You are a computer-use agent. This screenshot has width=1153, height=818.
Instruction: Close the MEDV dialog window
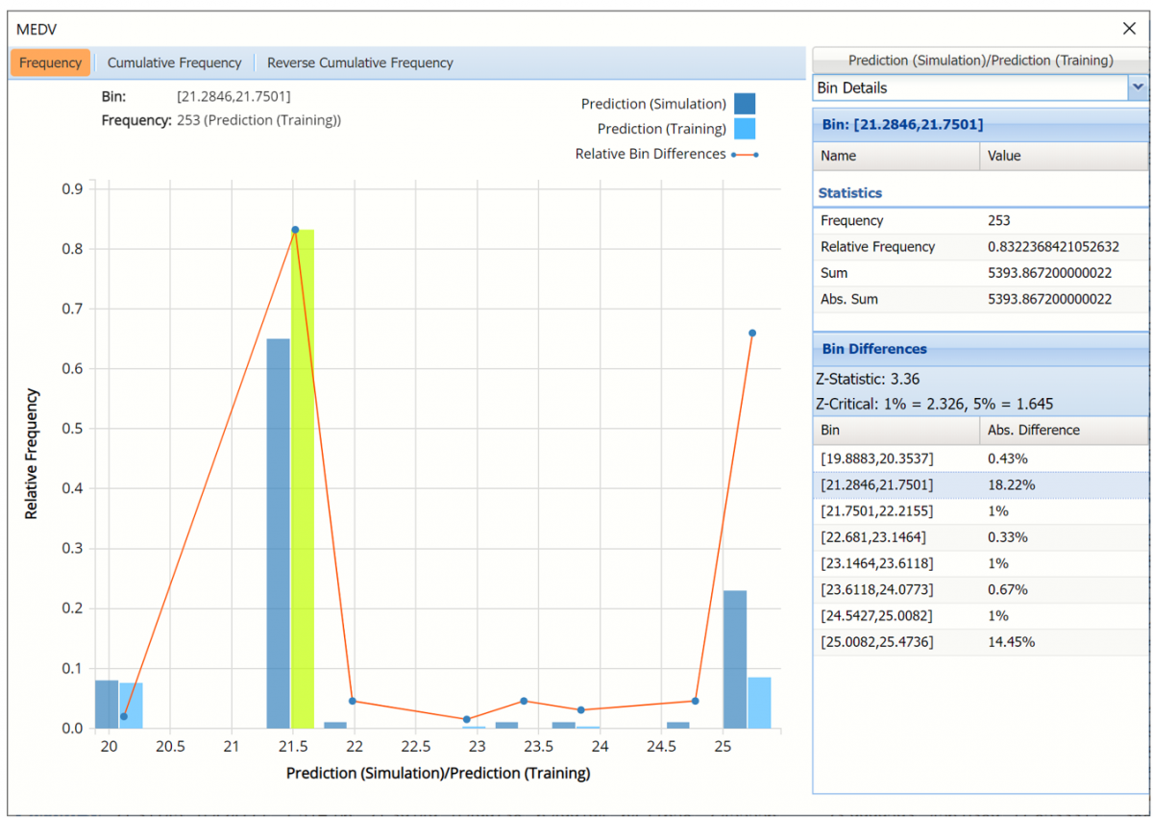pyautogui.click(x=1129, y=30)
